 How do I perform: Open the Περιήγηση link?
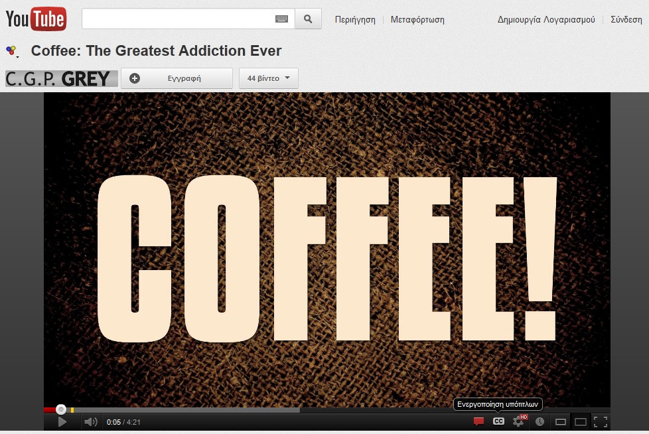(355, 19)
